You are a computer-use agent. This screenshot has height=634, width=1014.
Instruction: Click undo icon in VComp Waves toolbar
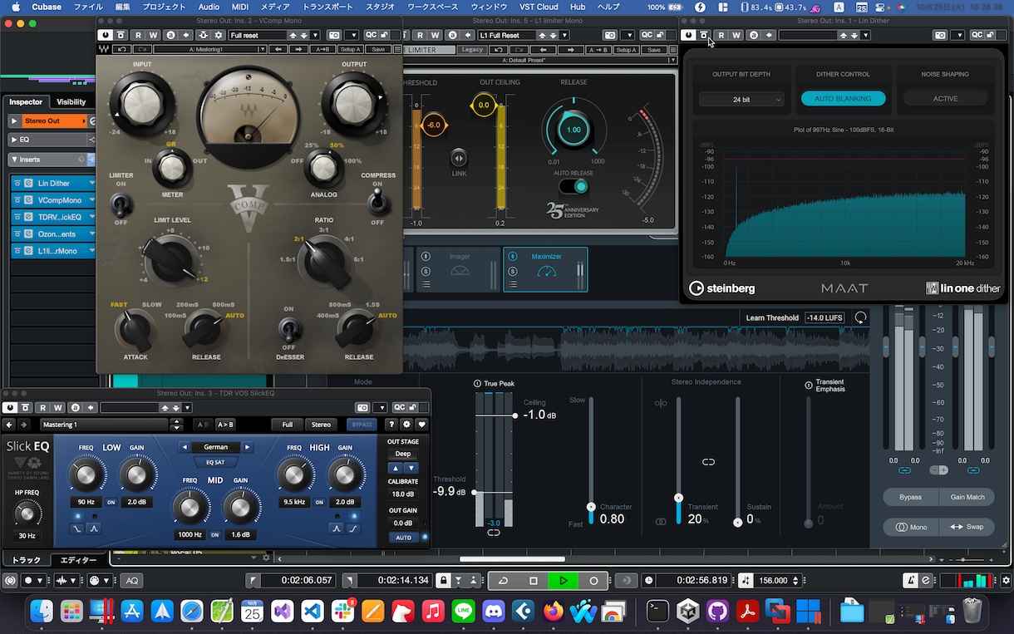click(121, 50)
